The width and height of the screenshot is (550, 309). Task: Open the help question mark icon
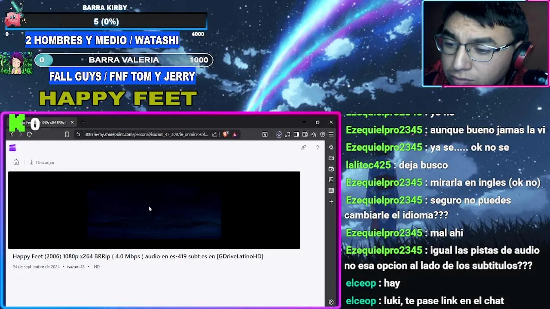tap(317, 148)
